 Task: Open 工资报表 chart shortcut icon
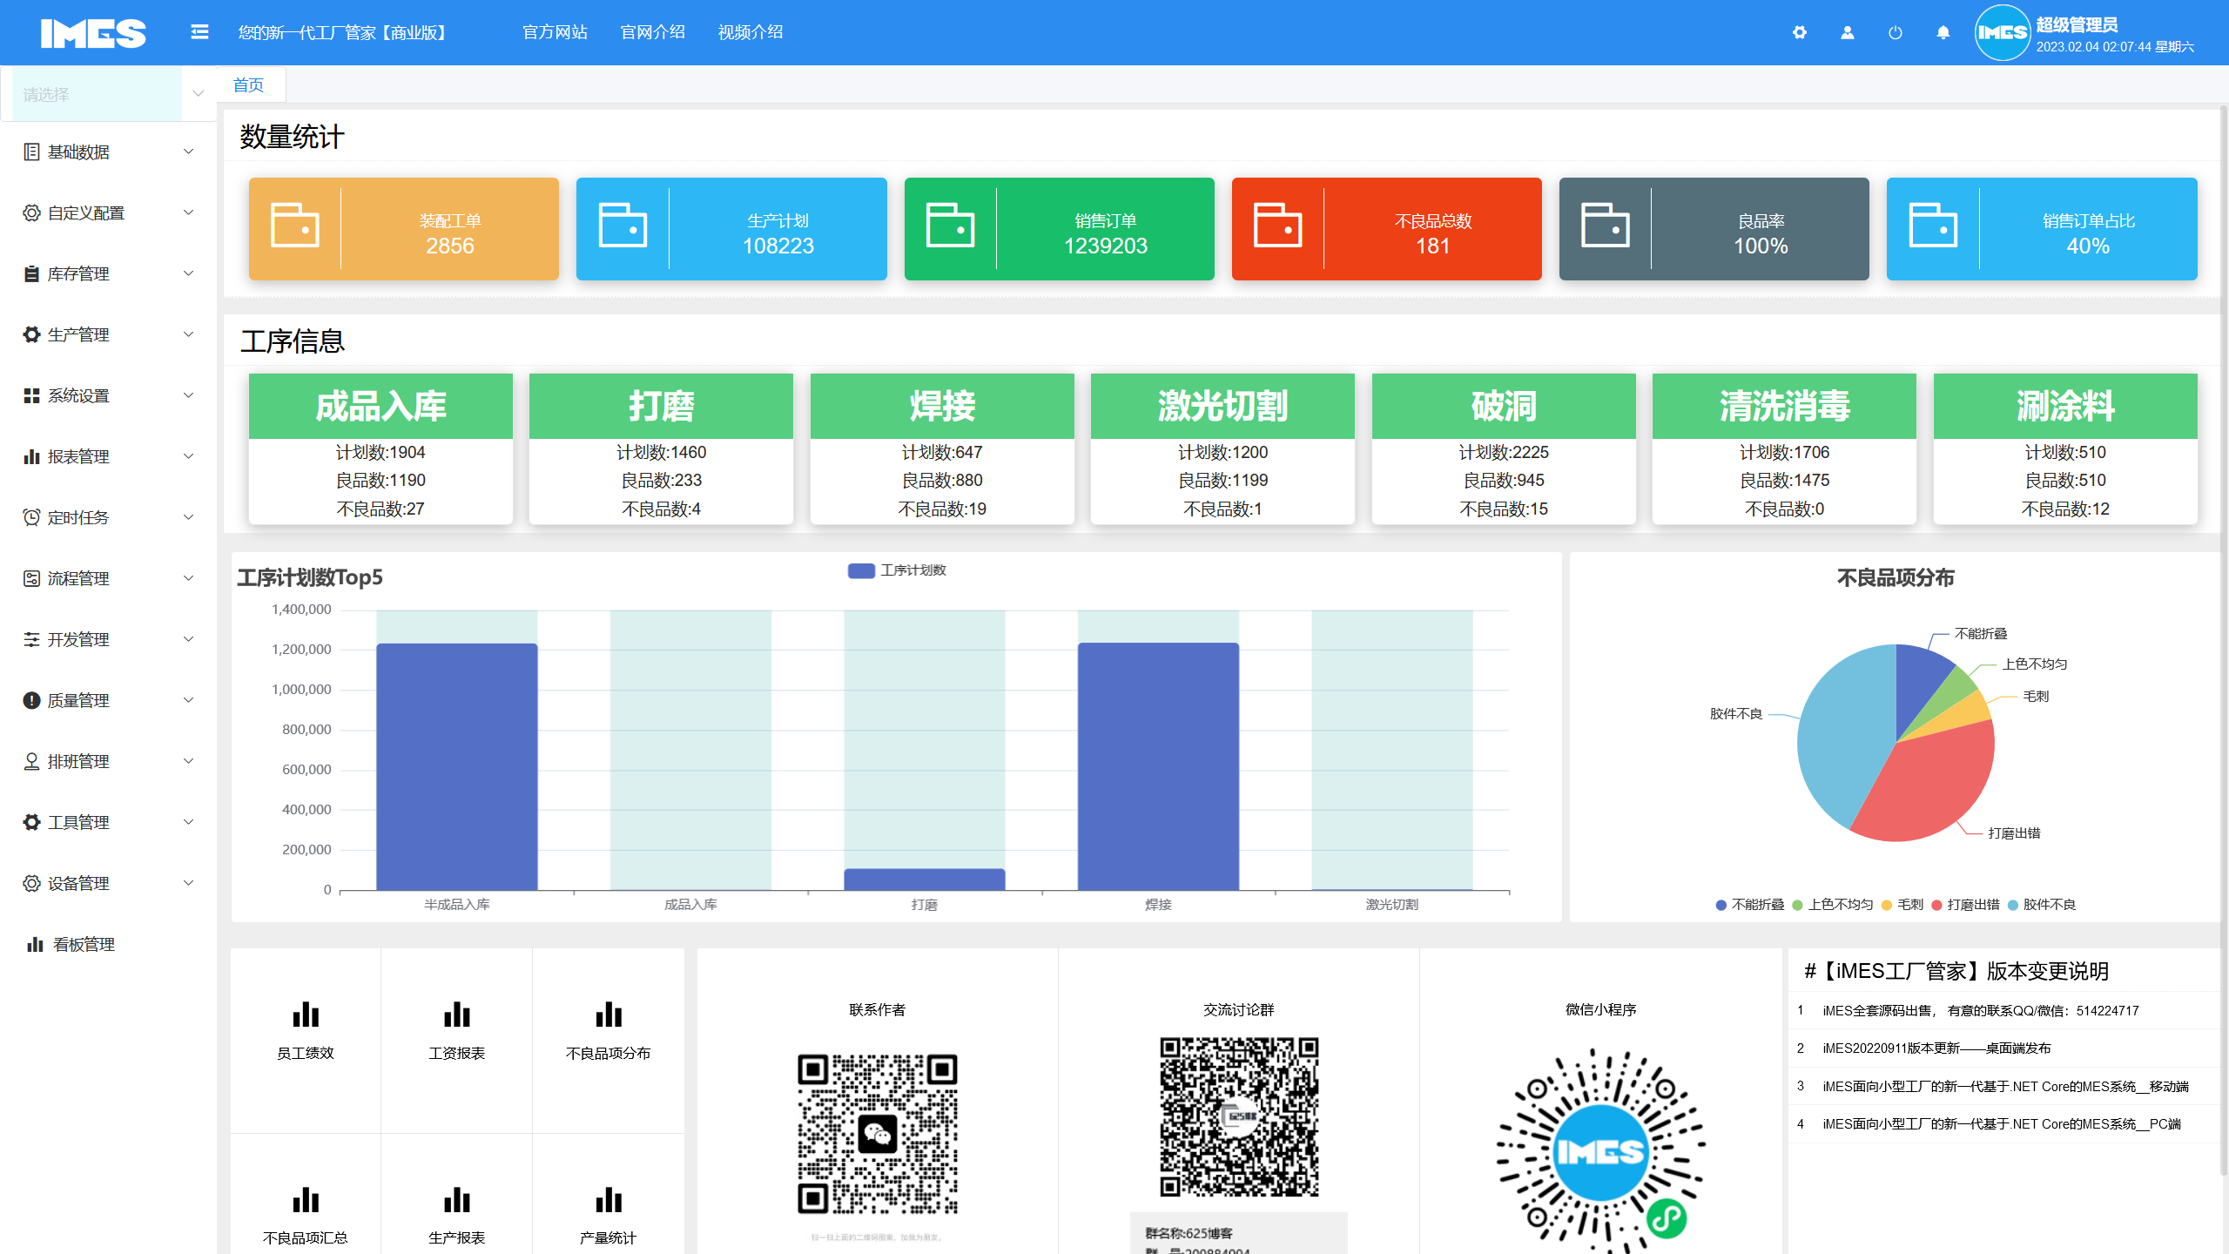(x=456, y=1015)
